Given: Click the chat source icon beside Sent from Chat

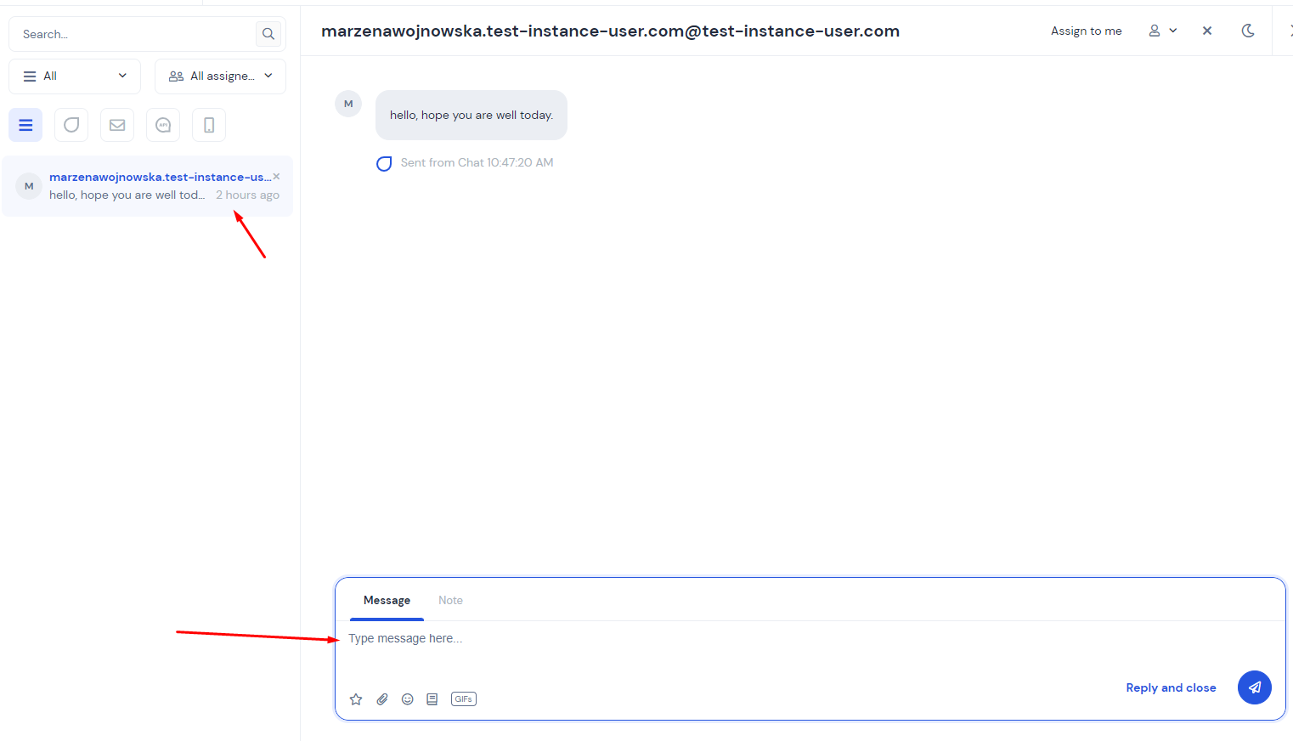Looking at the screenshot, I should 384,164.
